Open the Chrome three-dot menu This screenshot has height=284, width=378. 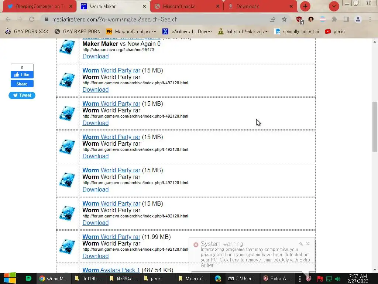point(370,19)
